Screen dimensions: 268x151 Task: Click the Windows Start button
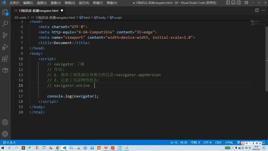point(3,148)
